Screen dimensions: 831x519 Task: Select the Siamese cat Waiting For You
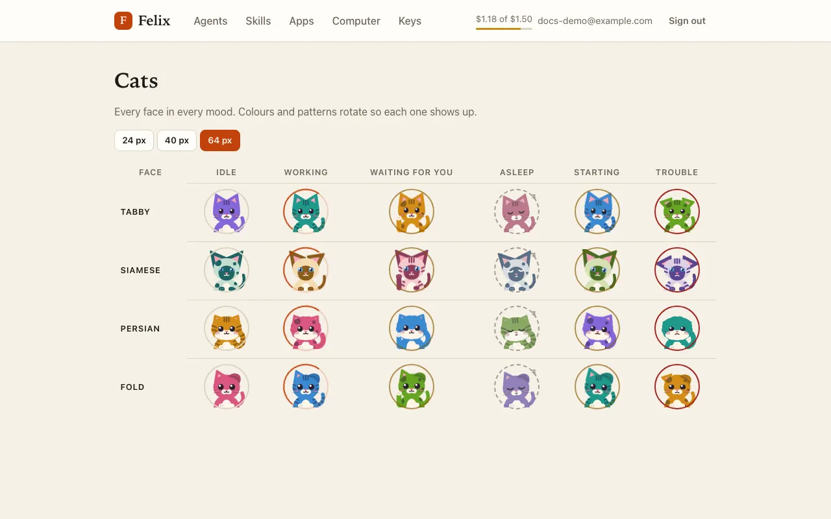[x=412, y=270]
